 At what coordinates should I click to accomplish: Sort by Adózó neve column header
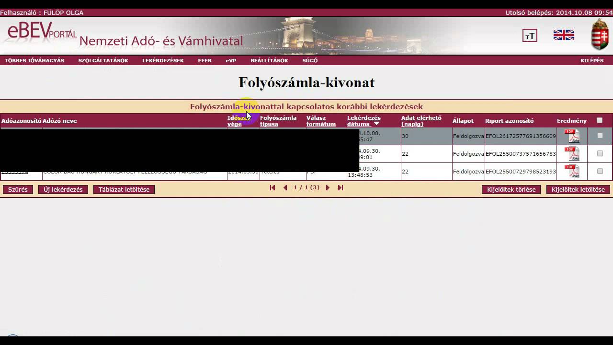point(59,121)
